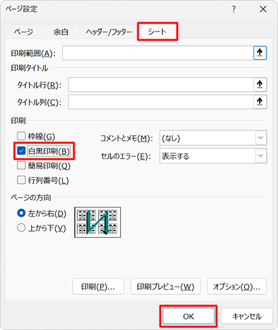Click the page order preview image
This screenshot has height=330, width=278.
[x=97, y=222]
